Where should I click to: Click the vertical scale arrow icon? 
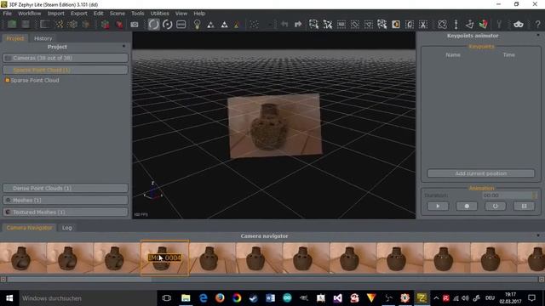(x=456, y=25)
